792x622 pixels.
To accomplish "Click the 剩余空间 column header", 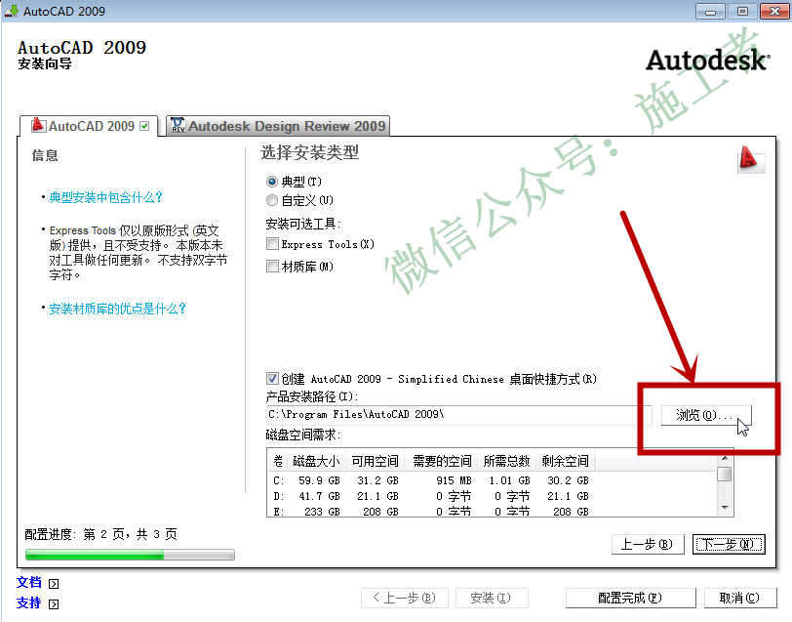I will coord(565,461).
